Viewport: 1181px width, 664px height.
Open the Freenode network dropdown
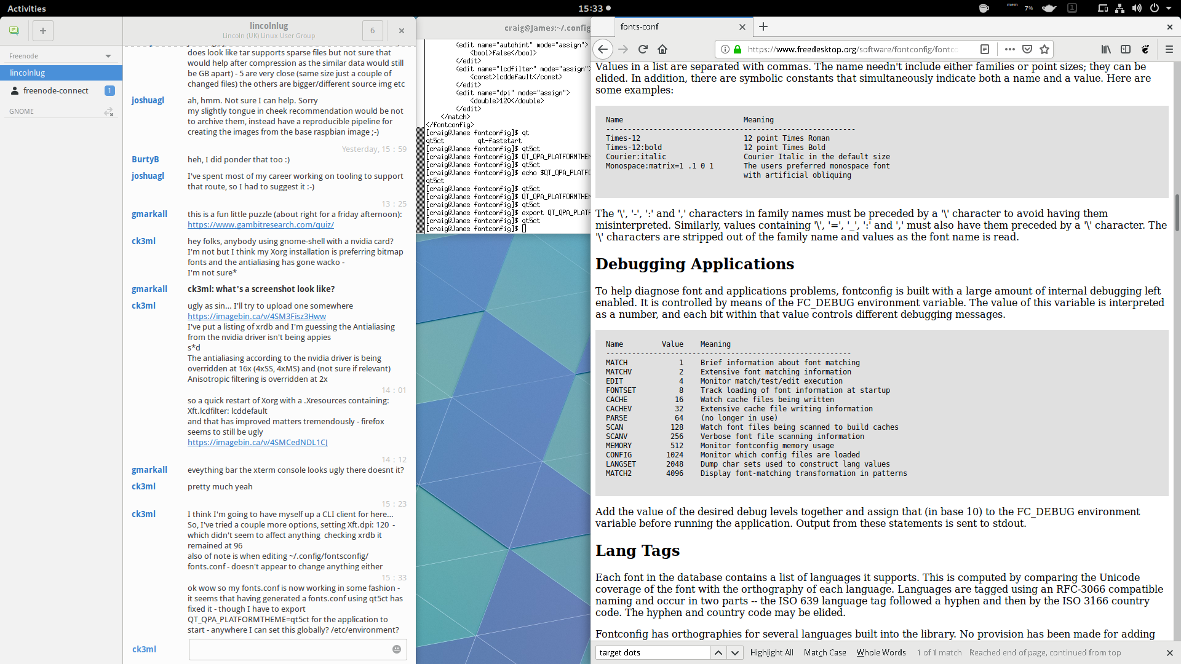tap(108, 56)
